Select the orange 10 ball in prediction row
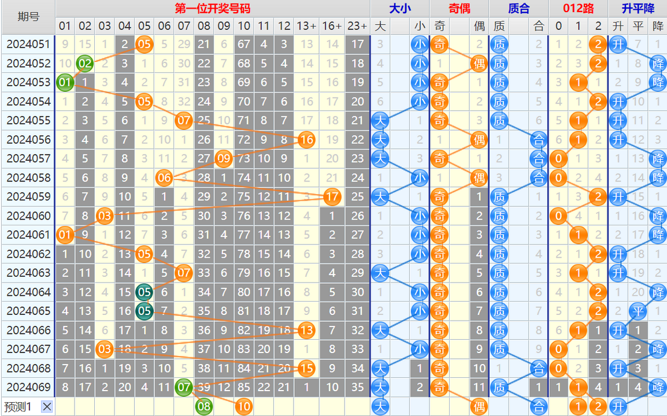667x416 pixels. 244,406
